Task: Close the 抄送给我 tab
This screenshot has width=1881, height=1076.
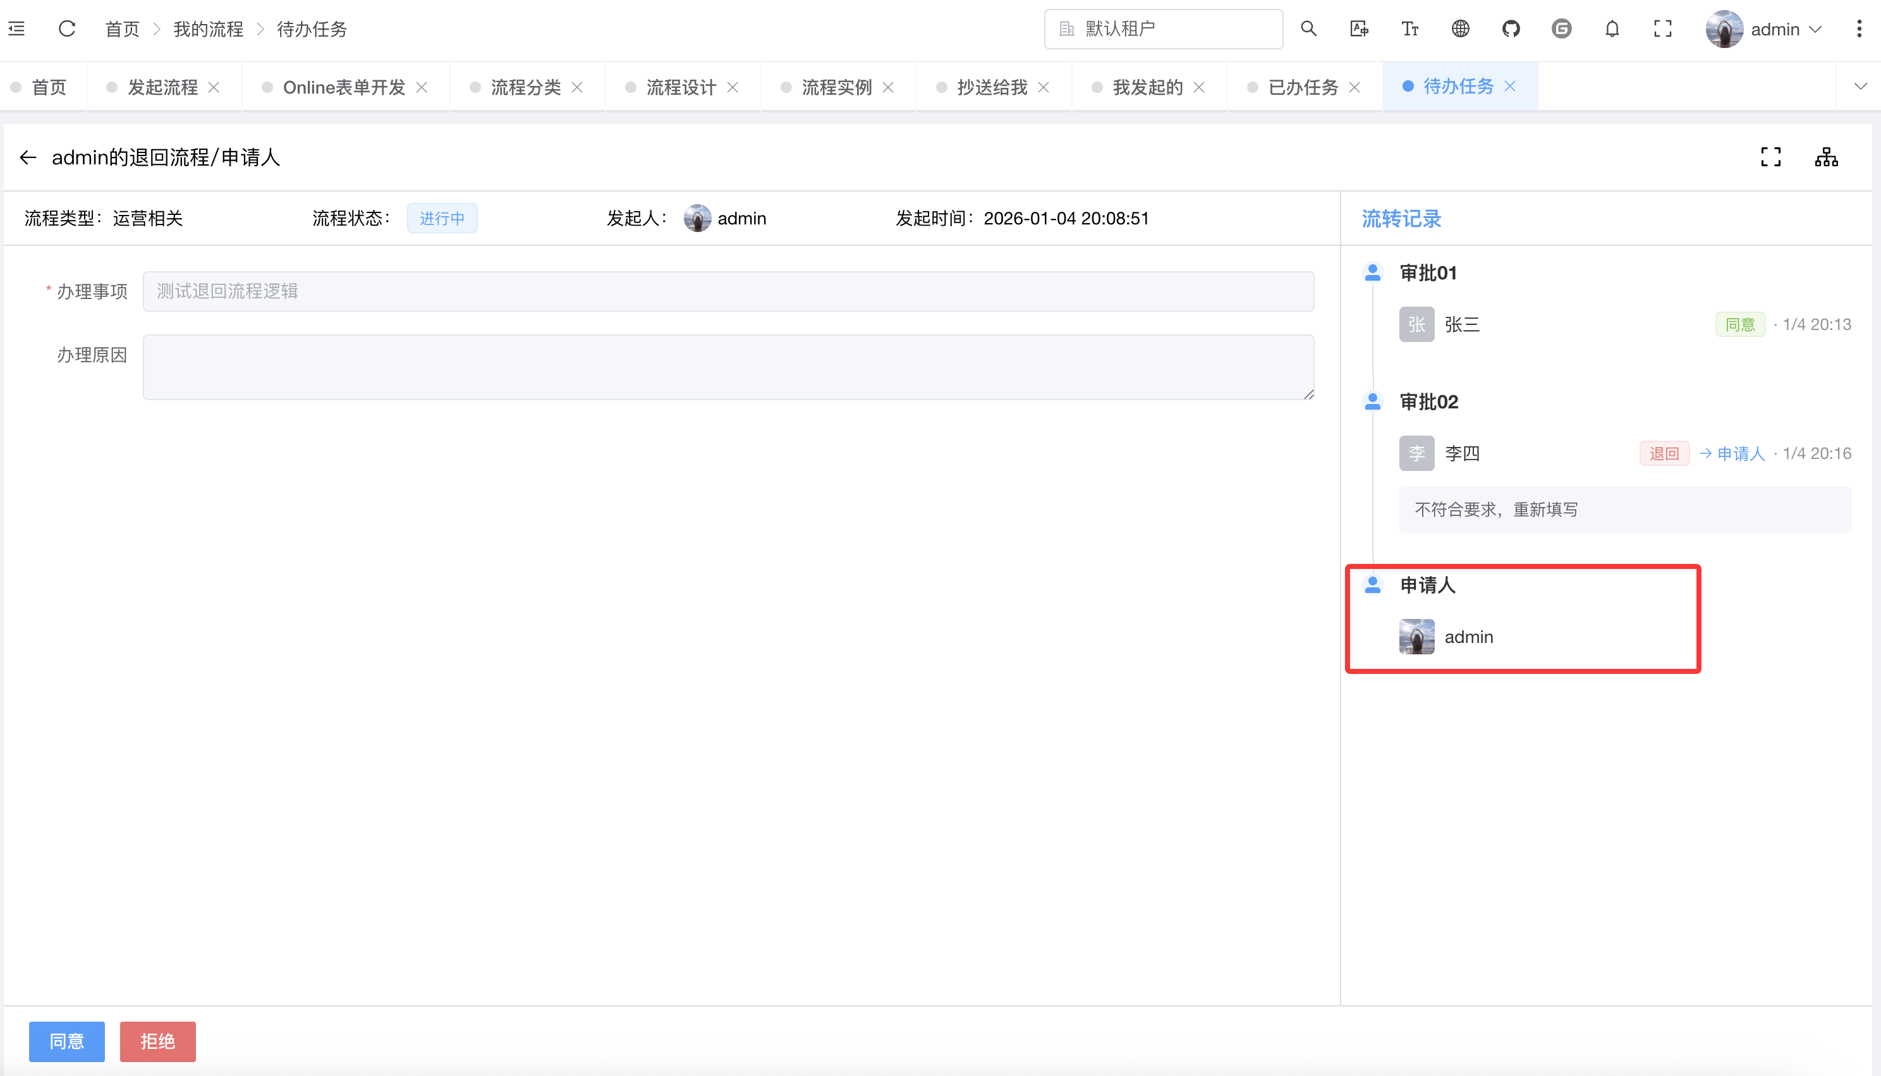Action: pyautogui.click(x=1044, y=87)
